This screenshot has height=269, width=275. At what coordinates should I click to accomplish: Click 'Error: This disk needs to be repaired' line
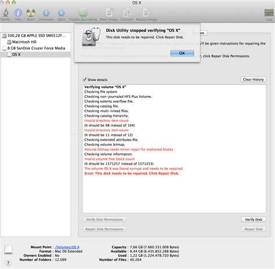pyautogui.click(x=132, y=173)
